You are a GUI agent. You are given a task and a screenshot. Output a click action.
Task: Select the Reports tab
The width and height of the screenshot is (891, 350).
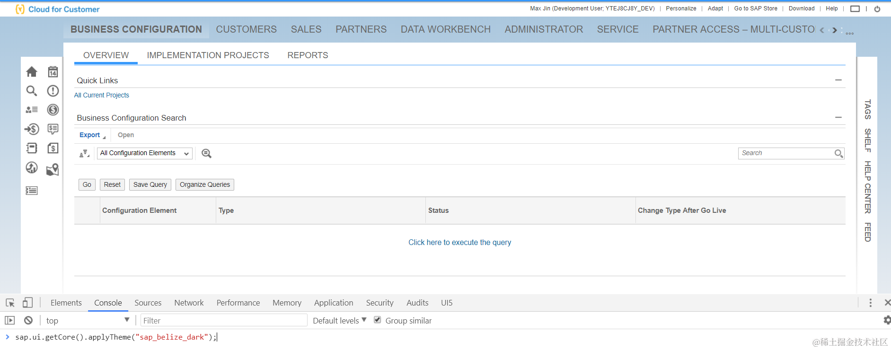click(x=308, y=55)
